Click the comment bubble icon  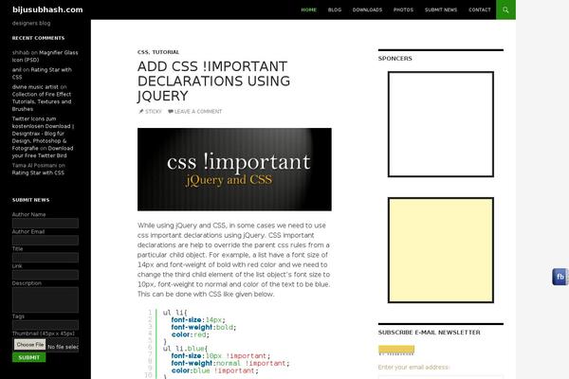(170, 112)
